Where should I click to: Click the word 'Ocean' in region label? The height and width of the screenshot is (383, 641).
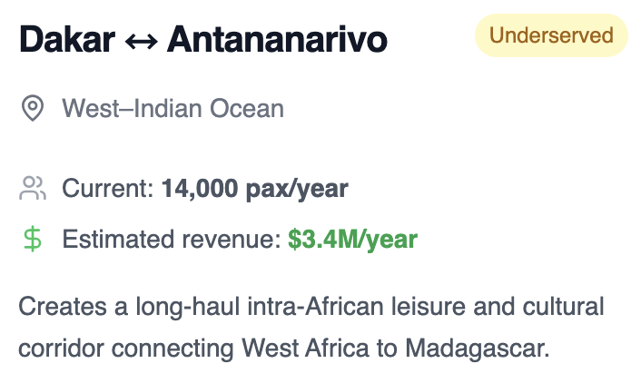(x=247, y=109)
